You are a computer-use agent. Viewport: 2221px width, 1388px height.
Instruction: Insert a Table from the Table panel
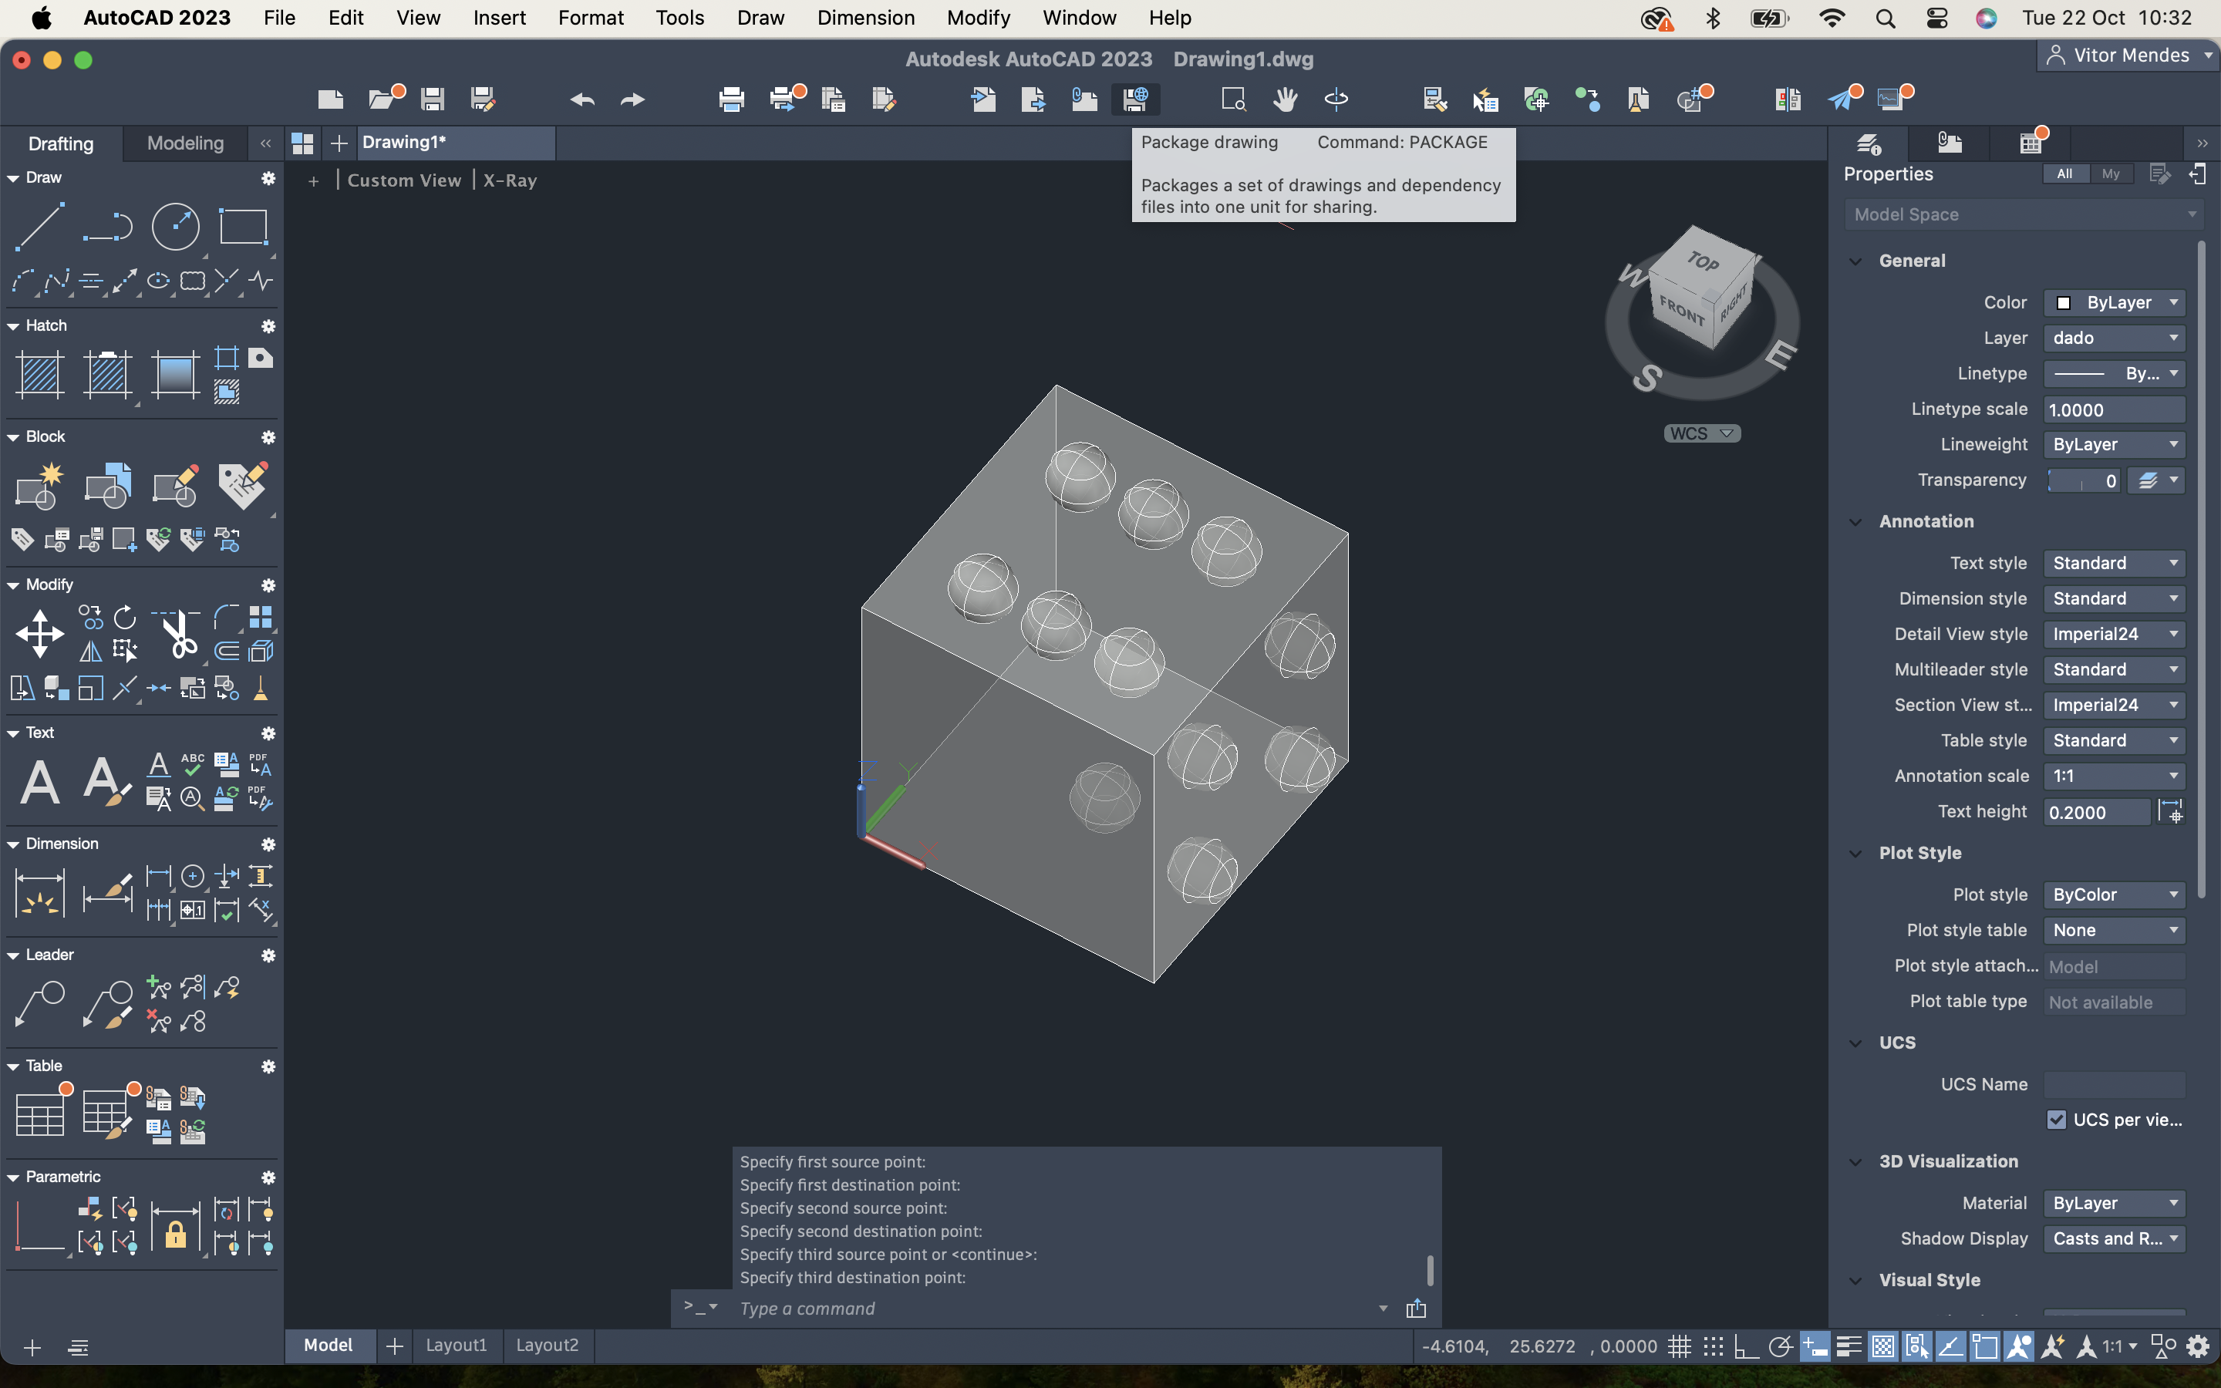click(39, 1114)
